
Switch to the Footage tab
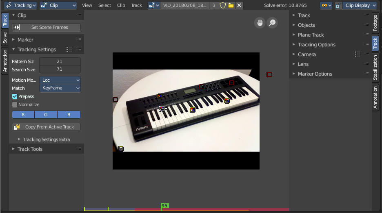[375, 23]
